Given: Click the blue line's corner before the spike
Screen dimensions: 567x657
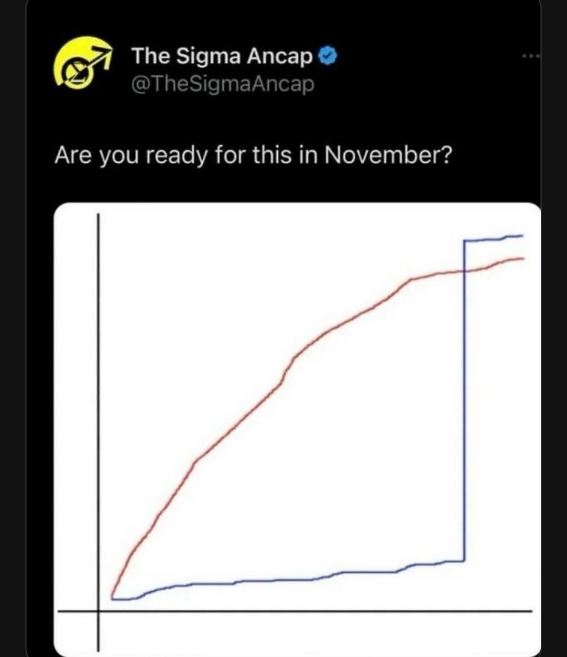Looking at the screenshot, I should (464, 561).
